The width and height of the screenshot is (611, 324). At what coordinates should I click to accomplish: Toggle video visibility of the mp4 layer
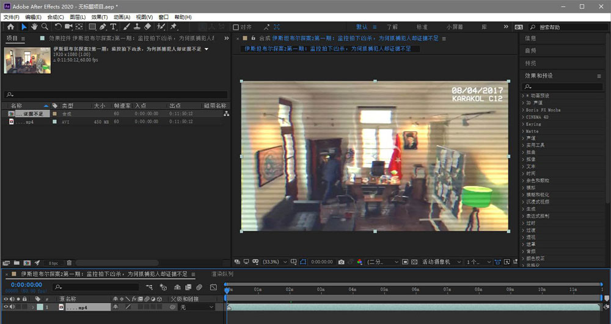(x=5, y=308)
